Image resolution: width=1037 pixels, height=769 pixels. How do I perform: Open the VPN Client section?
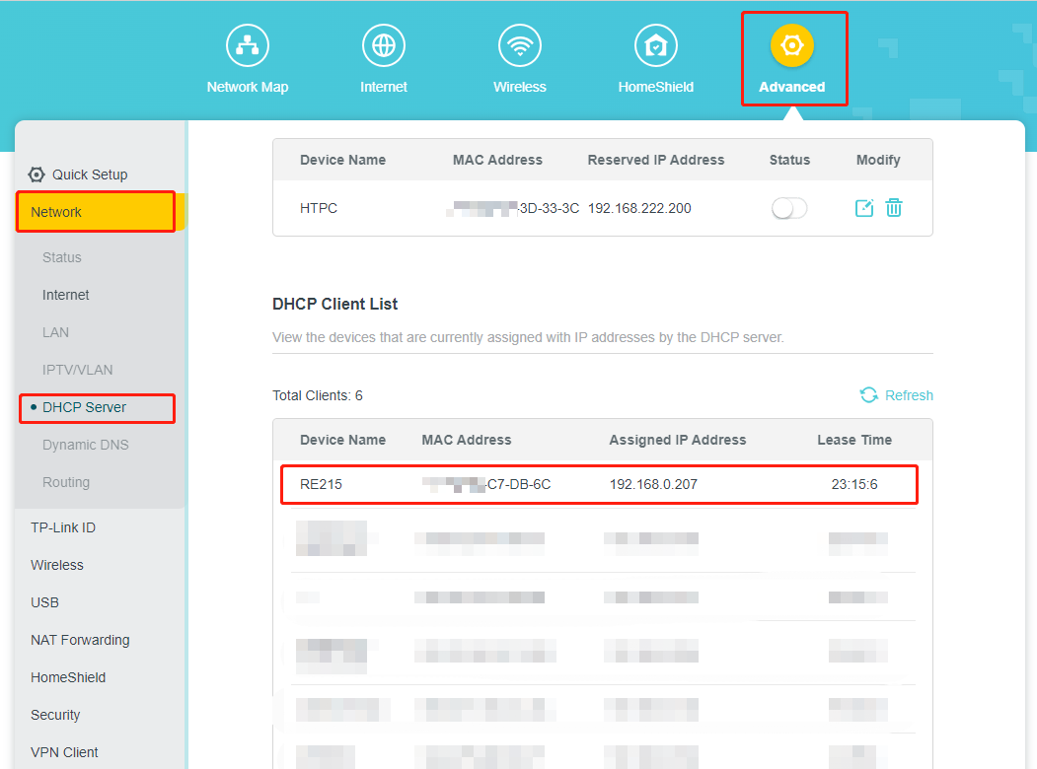coord(64,752)
